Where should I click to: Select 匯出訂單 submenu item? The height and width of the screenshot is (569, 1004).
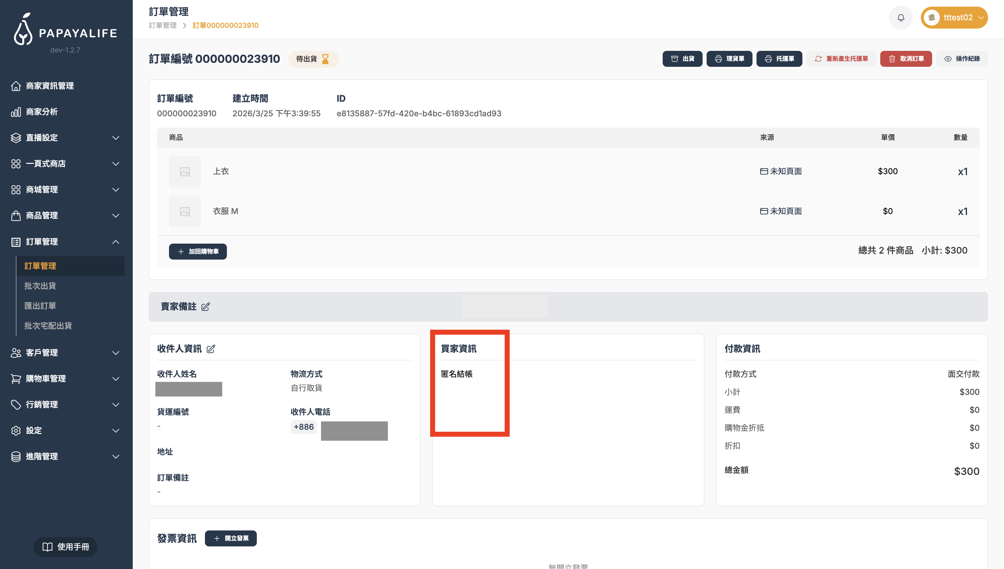(x=40, y=306)
